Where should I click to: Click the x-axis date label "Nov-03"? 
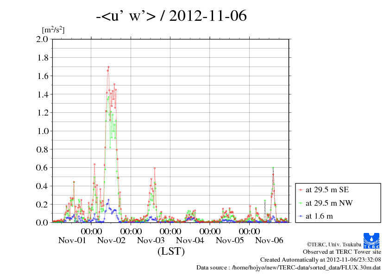[151, 240]
